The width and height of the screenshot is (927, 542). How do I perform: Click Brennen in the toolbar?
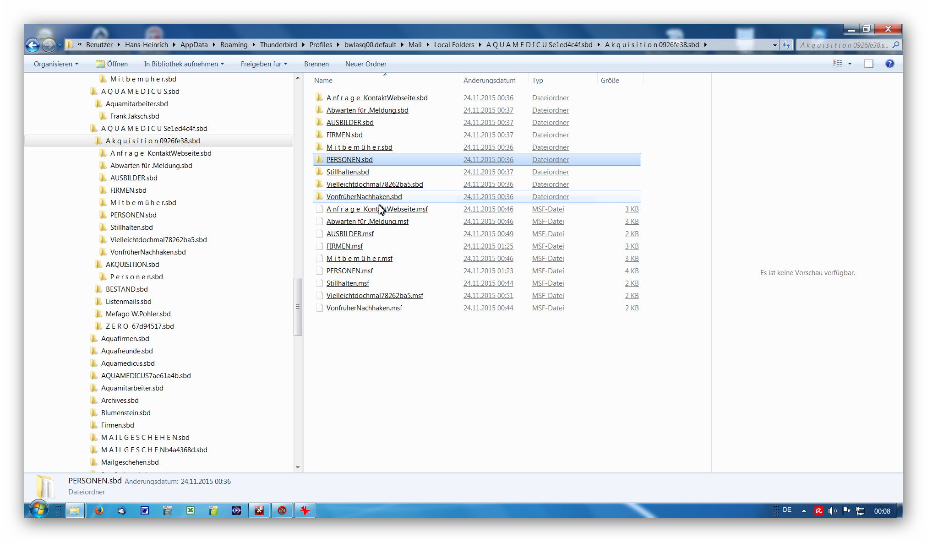point(316,64)
